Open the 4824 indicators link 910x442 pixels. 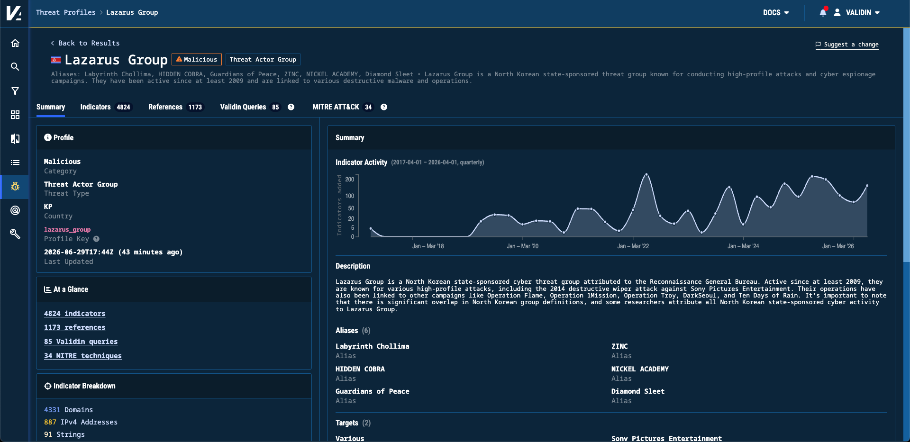[75, 314]
